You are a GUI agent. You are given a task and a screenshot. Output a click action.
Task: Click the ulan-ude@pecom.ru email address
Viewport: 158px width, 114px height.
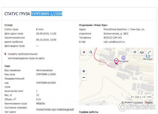(x=114, y=42)
